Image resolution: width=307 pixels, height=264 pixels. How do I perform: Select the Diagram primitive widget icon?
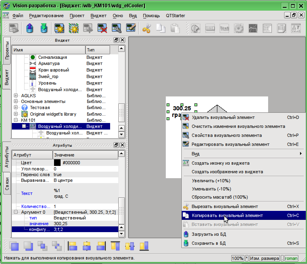pos(253,29)
